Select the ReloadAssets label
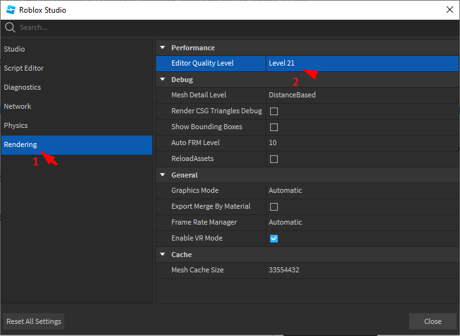The height and width of the screenshot is (336, 460). [x=192, y=158]
